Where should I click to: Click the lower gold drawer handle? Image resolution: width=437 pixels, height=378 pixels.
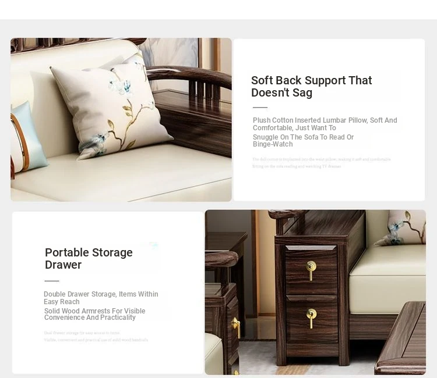pos(311,318)
